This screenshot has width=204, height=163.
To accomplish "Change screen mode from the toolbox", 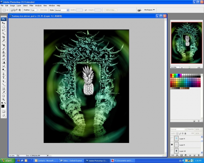I will (x=3, y=115).
